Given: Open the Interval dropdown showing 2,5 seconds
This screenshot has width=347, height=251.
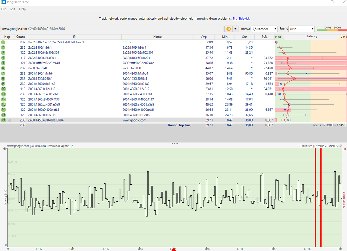Looking at the screenshot, I should 264,29.
